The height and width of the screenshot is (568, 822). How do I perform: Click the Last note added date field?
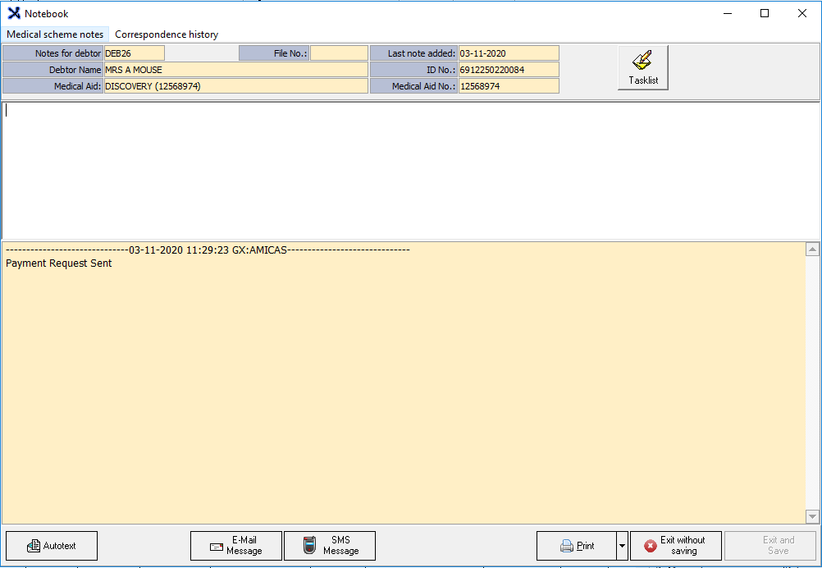point(509,53)
